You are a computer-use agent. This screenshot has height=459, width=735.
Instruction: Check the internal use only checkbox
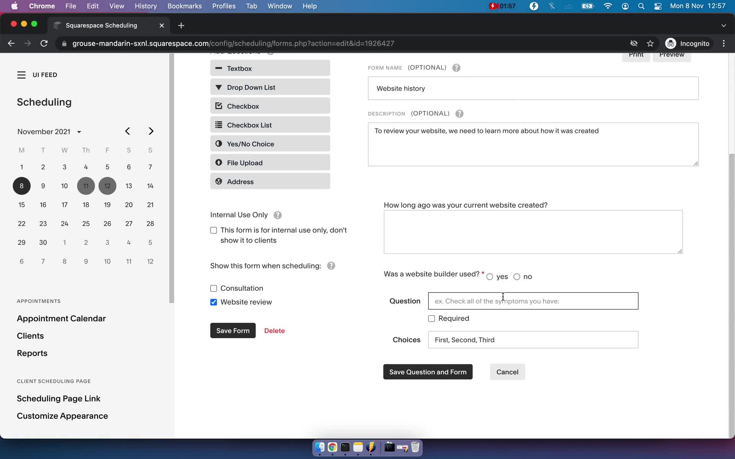(x=214, y=230)
